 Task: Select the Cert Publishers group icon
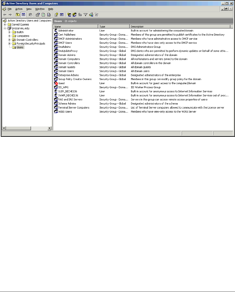click(56, 35)
